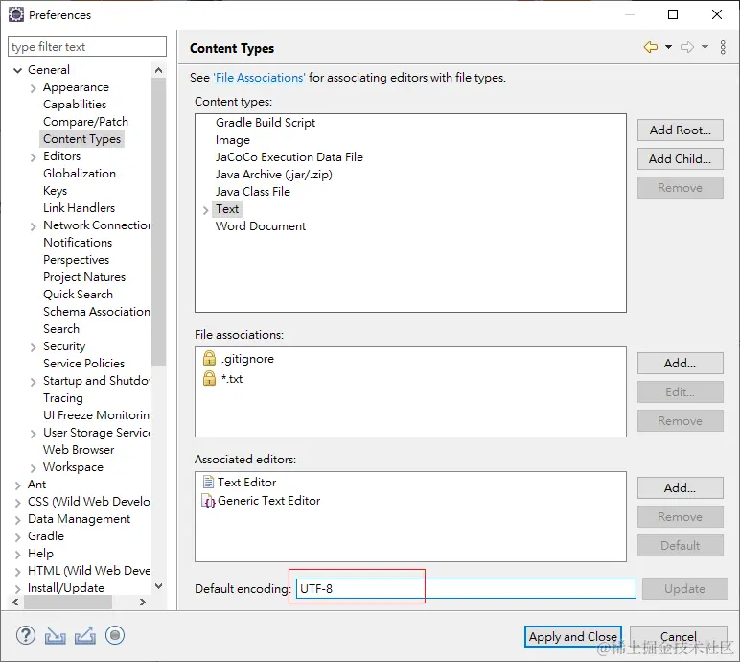This screenshot has width=740, height=662.
Task: Click the tree's vertical scrollbar thumb
Action: click(158, 222)
